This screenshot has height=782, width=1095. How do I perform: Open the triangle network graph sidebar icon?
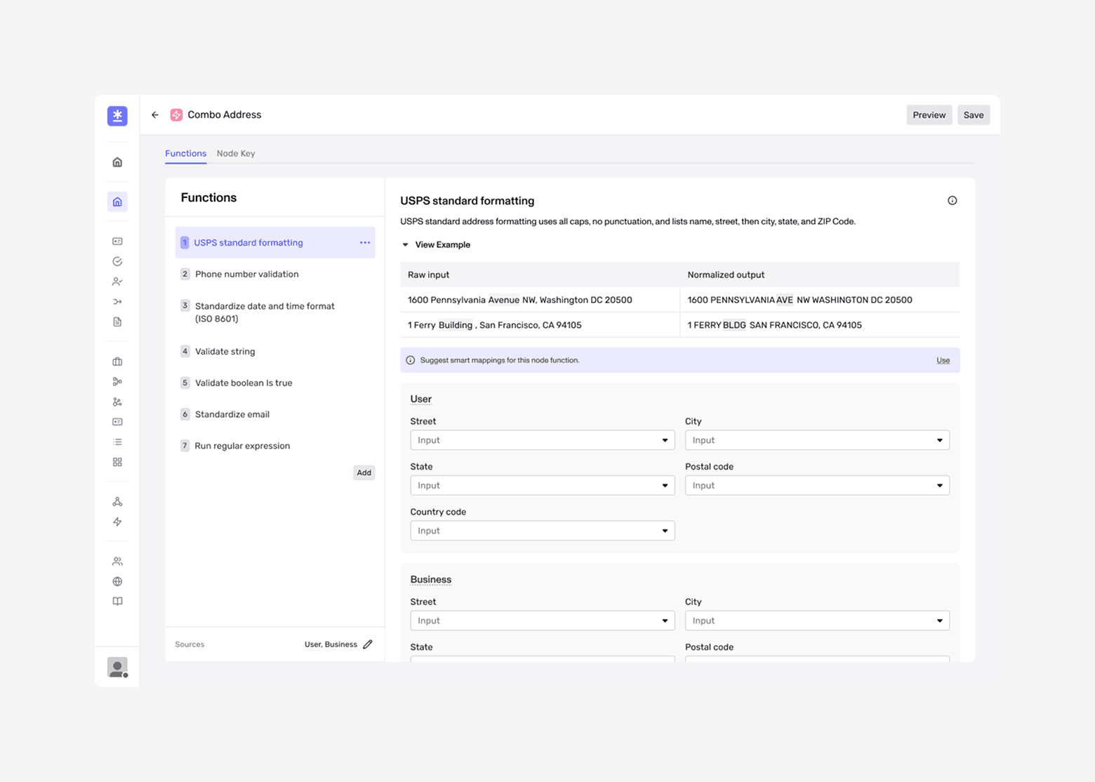click(x=117, y=502)
